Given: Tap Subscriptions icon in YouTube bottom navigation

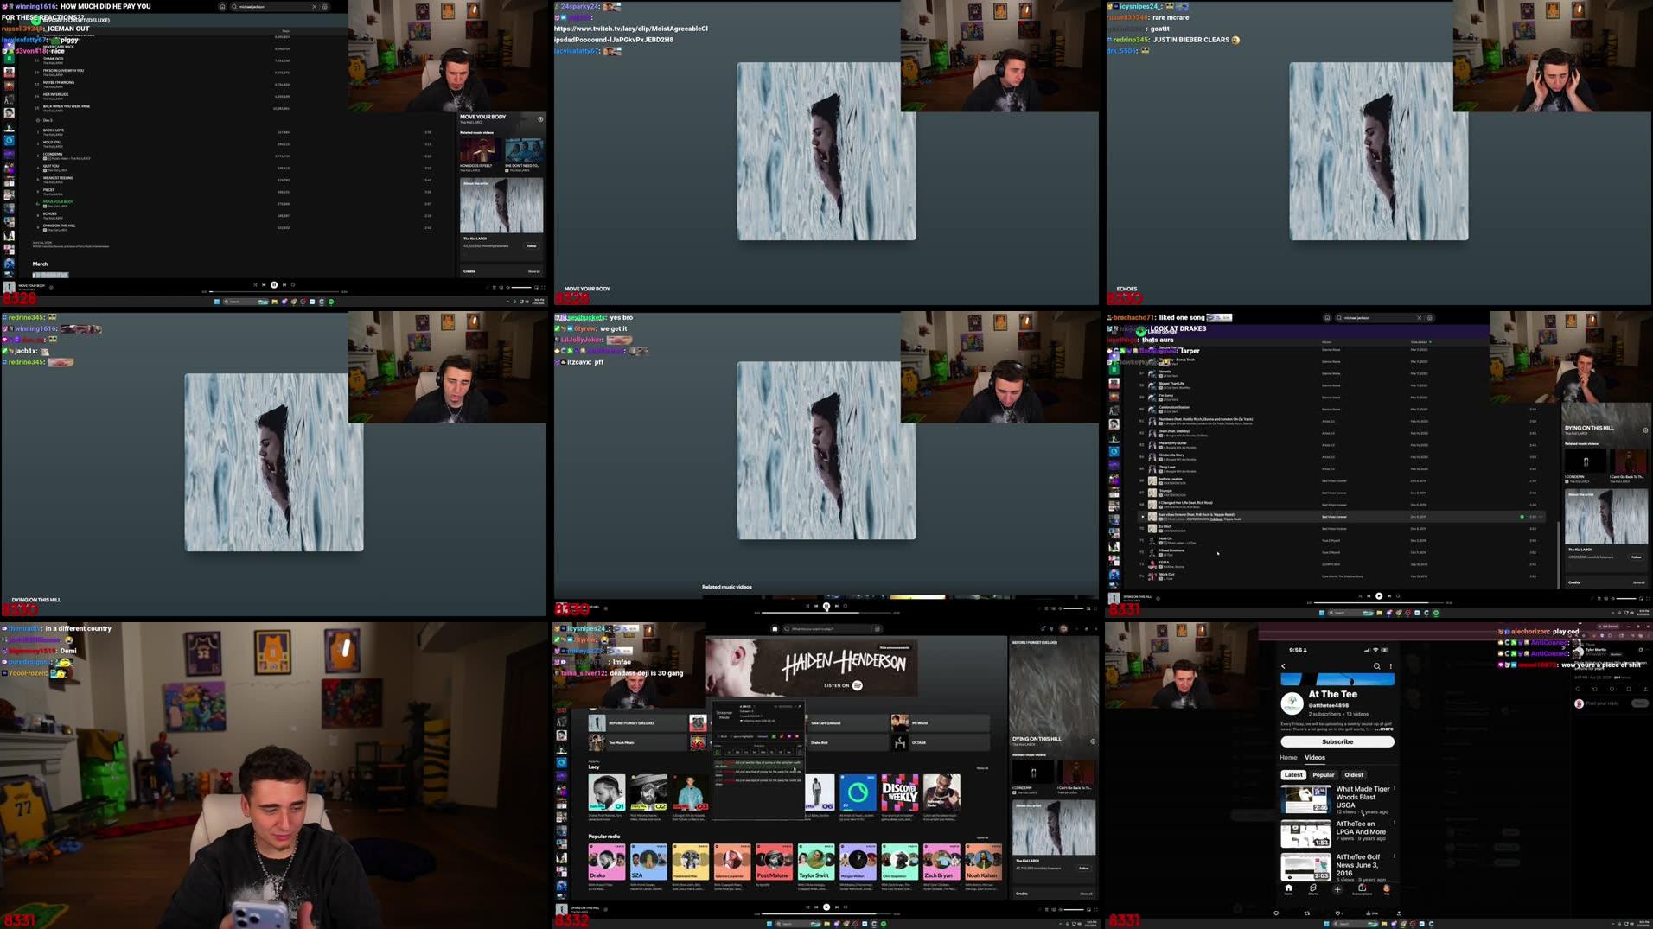Looking at the screenshot, I should coord(1362,889).
